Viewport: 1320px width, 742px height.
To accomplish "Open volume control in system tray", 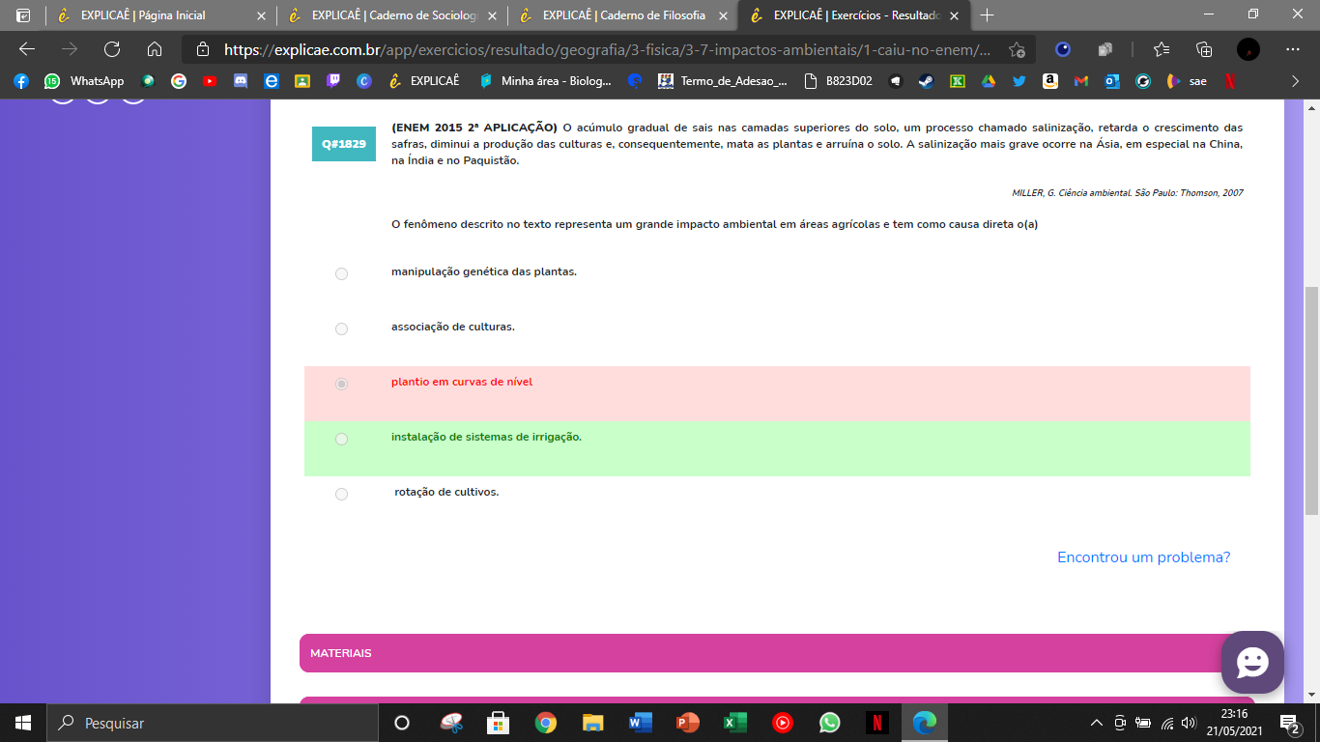I will click(x=1189, y=723).
